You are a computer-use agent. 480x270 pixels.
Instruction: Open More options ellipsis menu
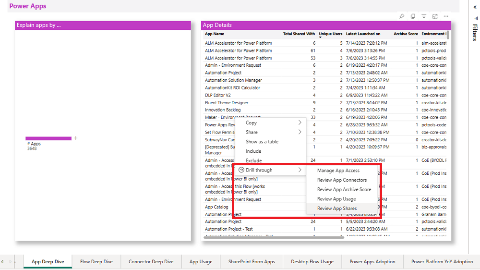coord(446,16)
